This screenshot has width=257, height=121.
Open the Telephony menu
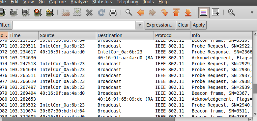[x=128, y=2]
